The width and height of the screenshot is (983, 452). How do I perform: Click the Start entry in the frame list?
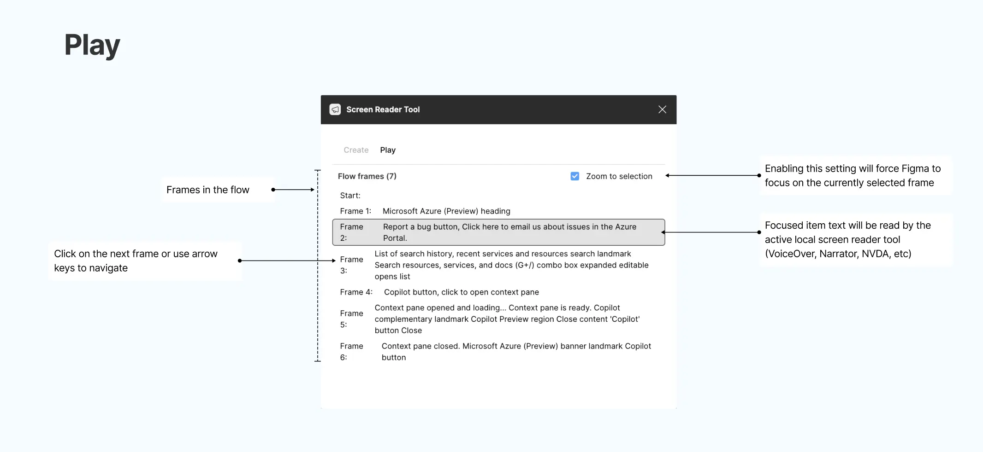[x=350, y=195]
